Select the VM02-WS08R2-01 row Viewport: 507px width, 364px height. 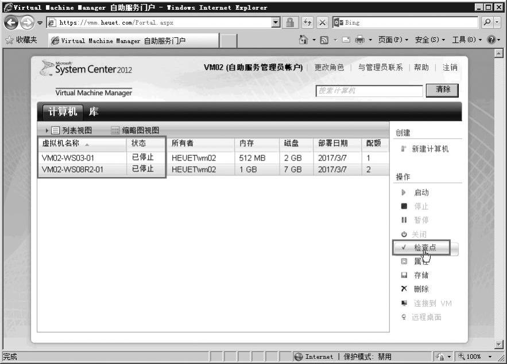point(214,170)
